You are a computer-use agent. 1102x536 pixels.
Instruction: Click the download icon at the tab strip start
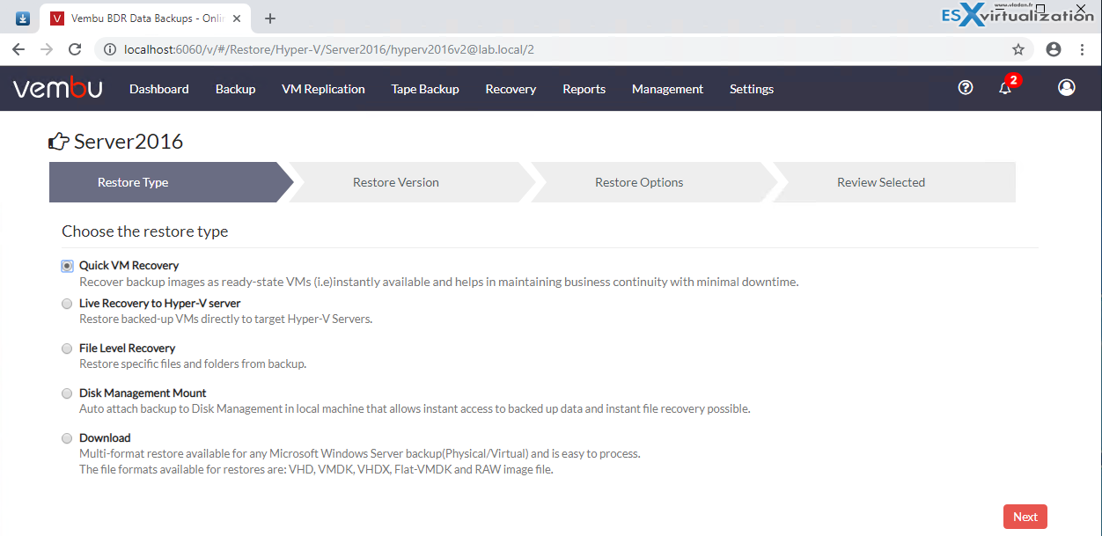pos(23,18)
